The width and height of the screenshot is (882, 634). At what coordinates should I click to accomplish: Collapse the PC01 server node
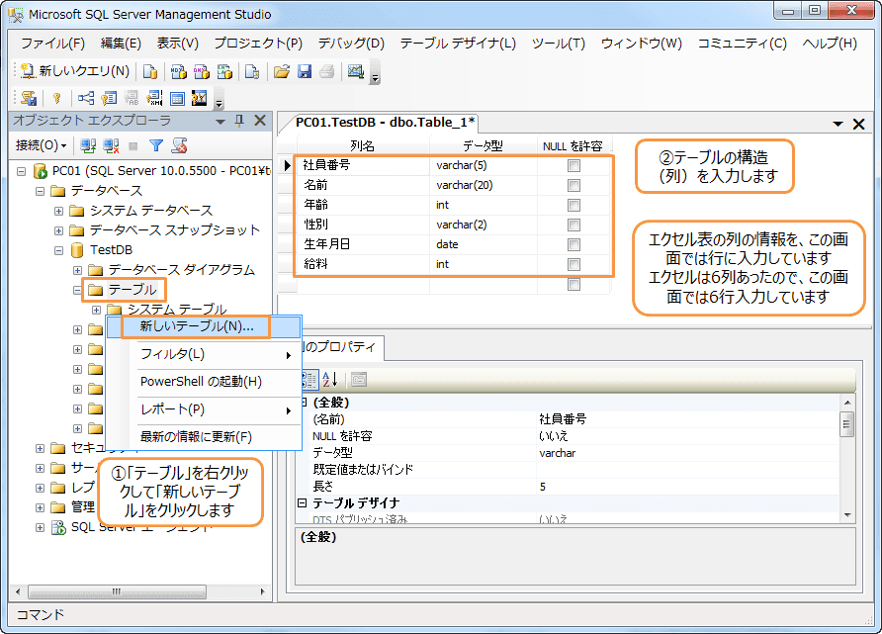click(21, 171)
